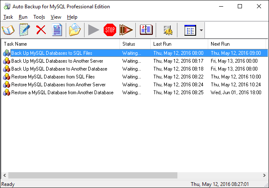Sort by the Next Run column header
This screenshot has height=188, width=269.
click(237, 44)
